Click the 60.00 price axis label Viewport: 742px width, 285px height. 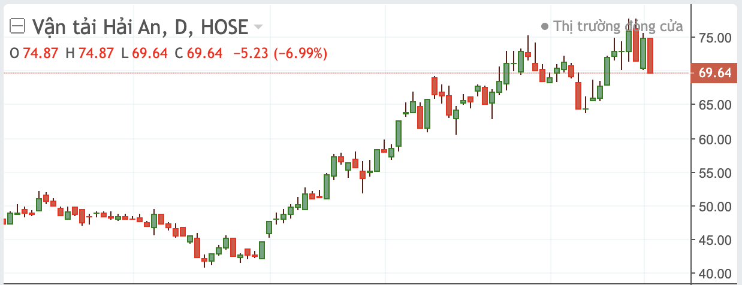(715, 139)
